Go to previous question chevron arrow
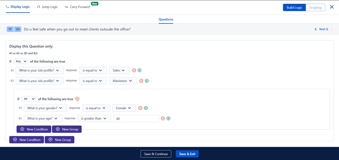 (x=316, y=29)
